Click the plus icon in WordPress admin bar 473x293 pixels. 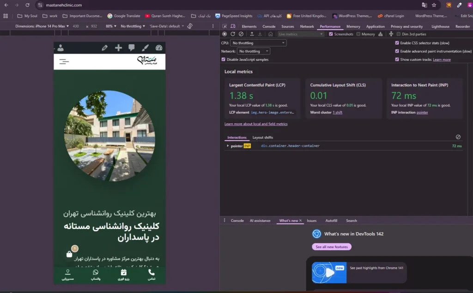(118, 48)
